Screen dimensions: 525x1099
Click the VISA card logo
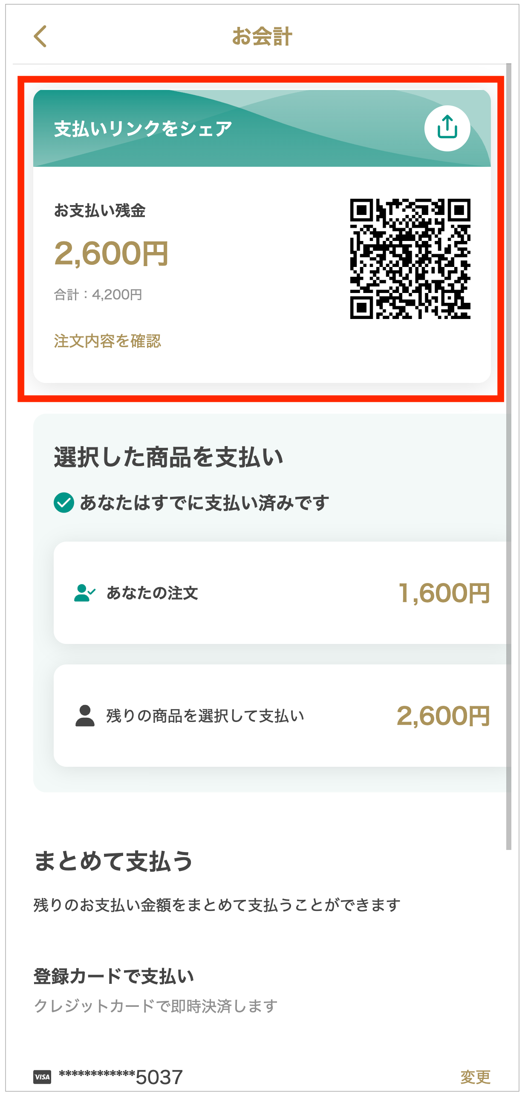42,1076
